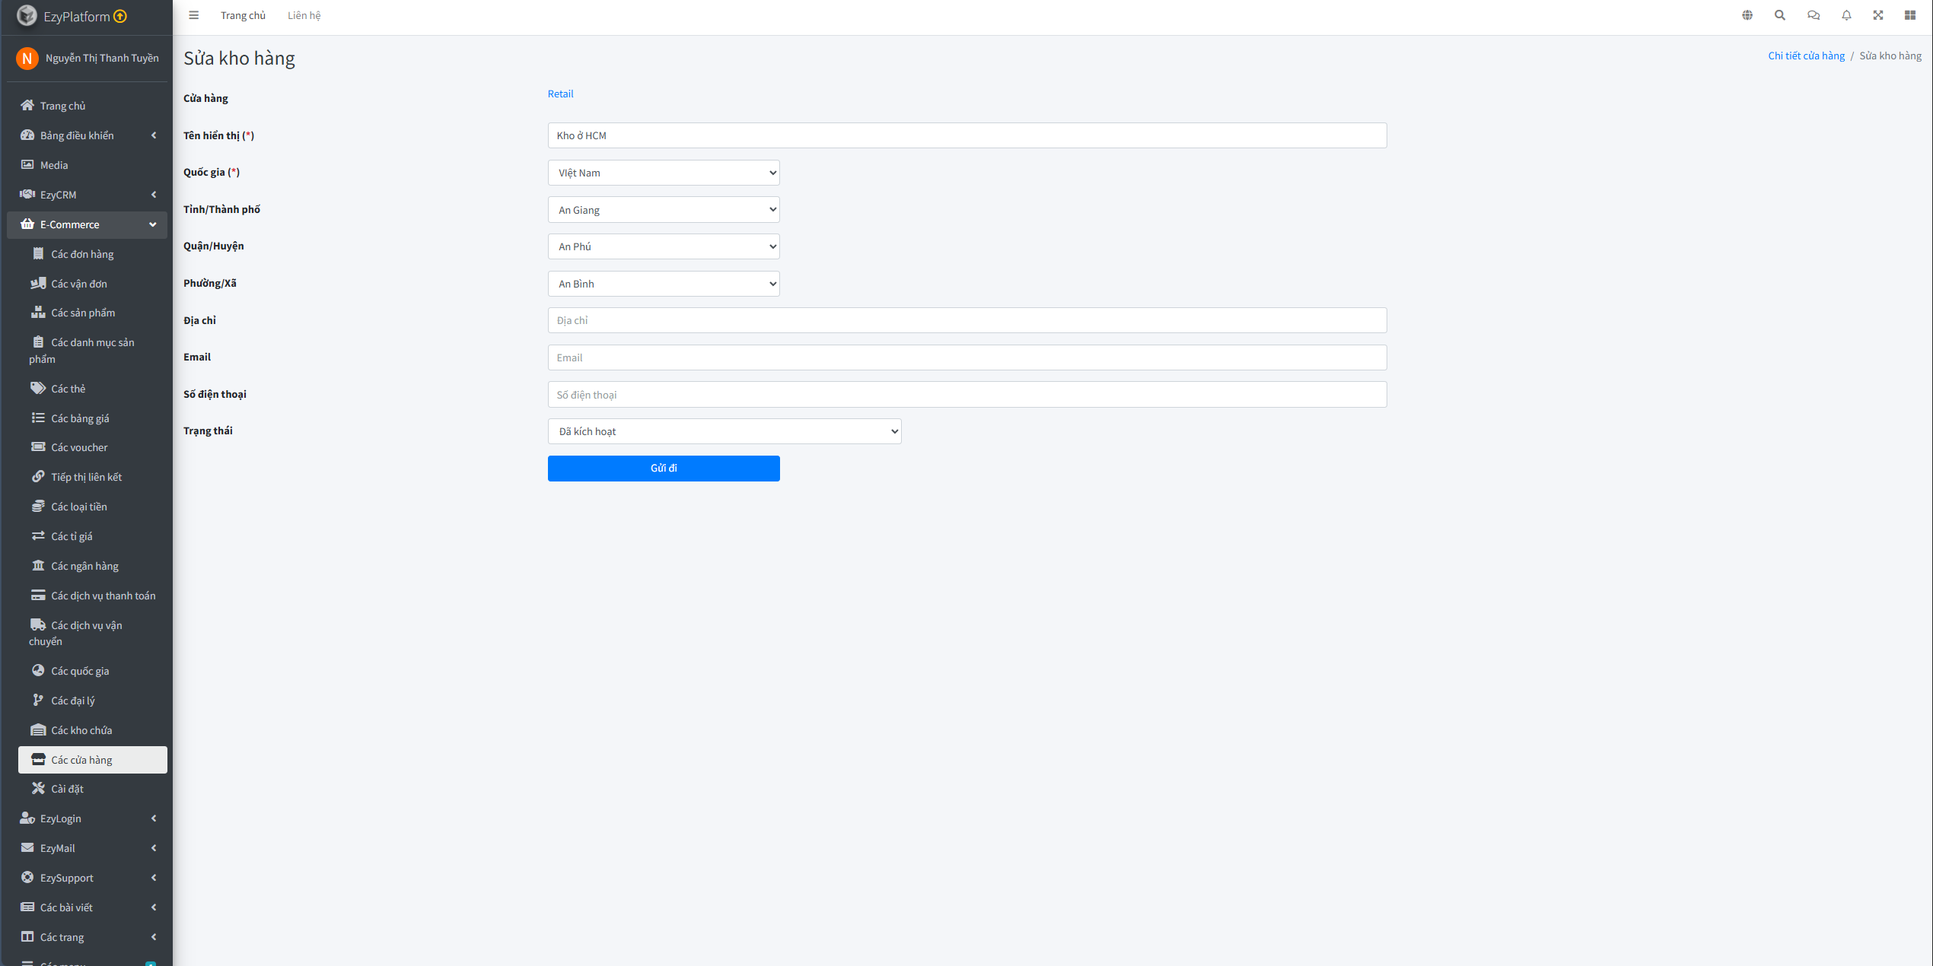Open the chat messages icon

coord(1814,15)
